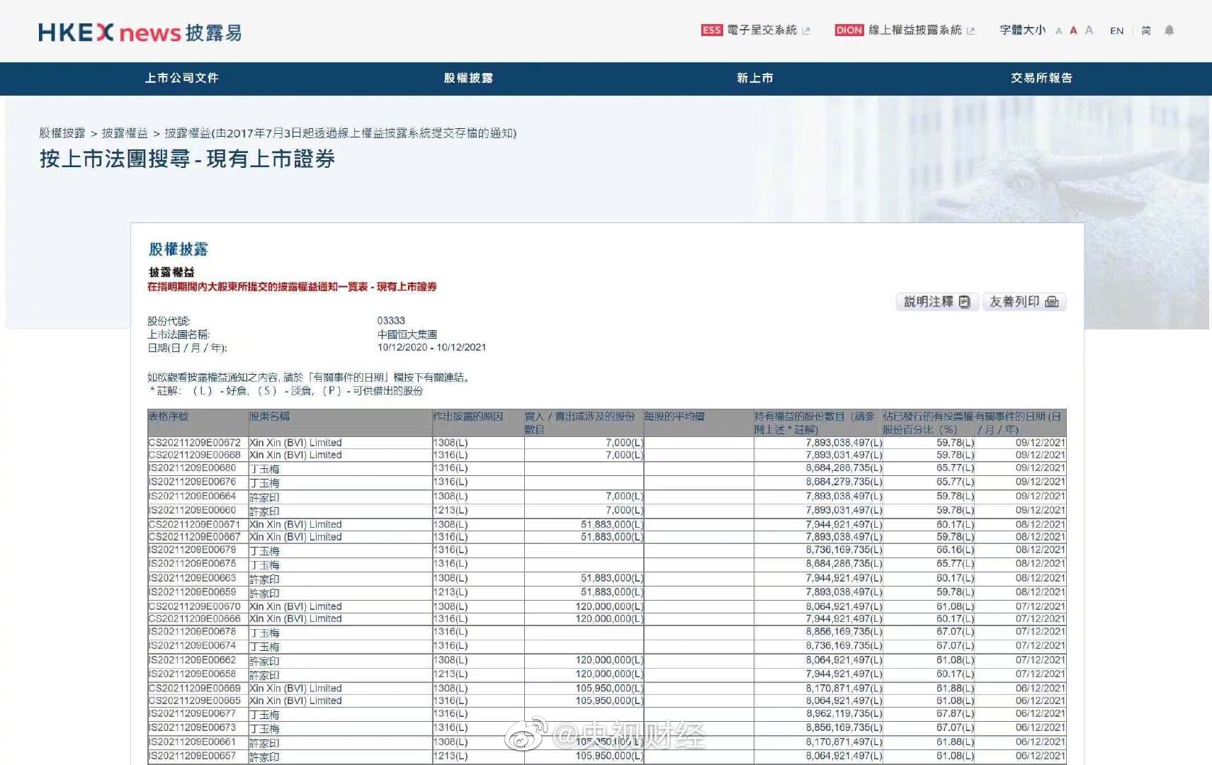Open the 06/12/2021 date link for IS20211209E00673
Viewport: 1212px width, 765px height.
tap(1040, 727)
